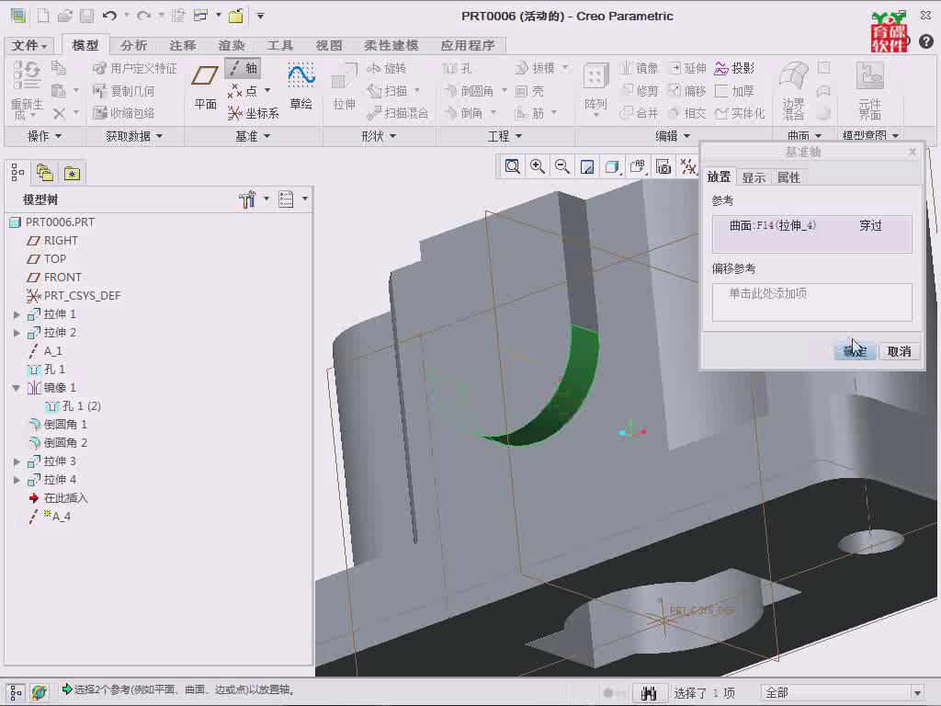This screenshot has height=706, width=941.
Task: Click the 镜像 mirror tool in ribbon
Action: [x=640, y=68]
